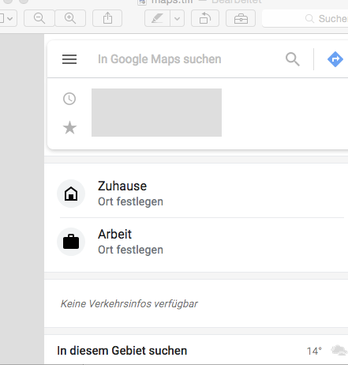
Task: Click the Zuhause home icon
Action: pyautogui.click(x=71, y=194)
